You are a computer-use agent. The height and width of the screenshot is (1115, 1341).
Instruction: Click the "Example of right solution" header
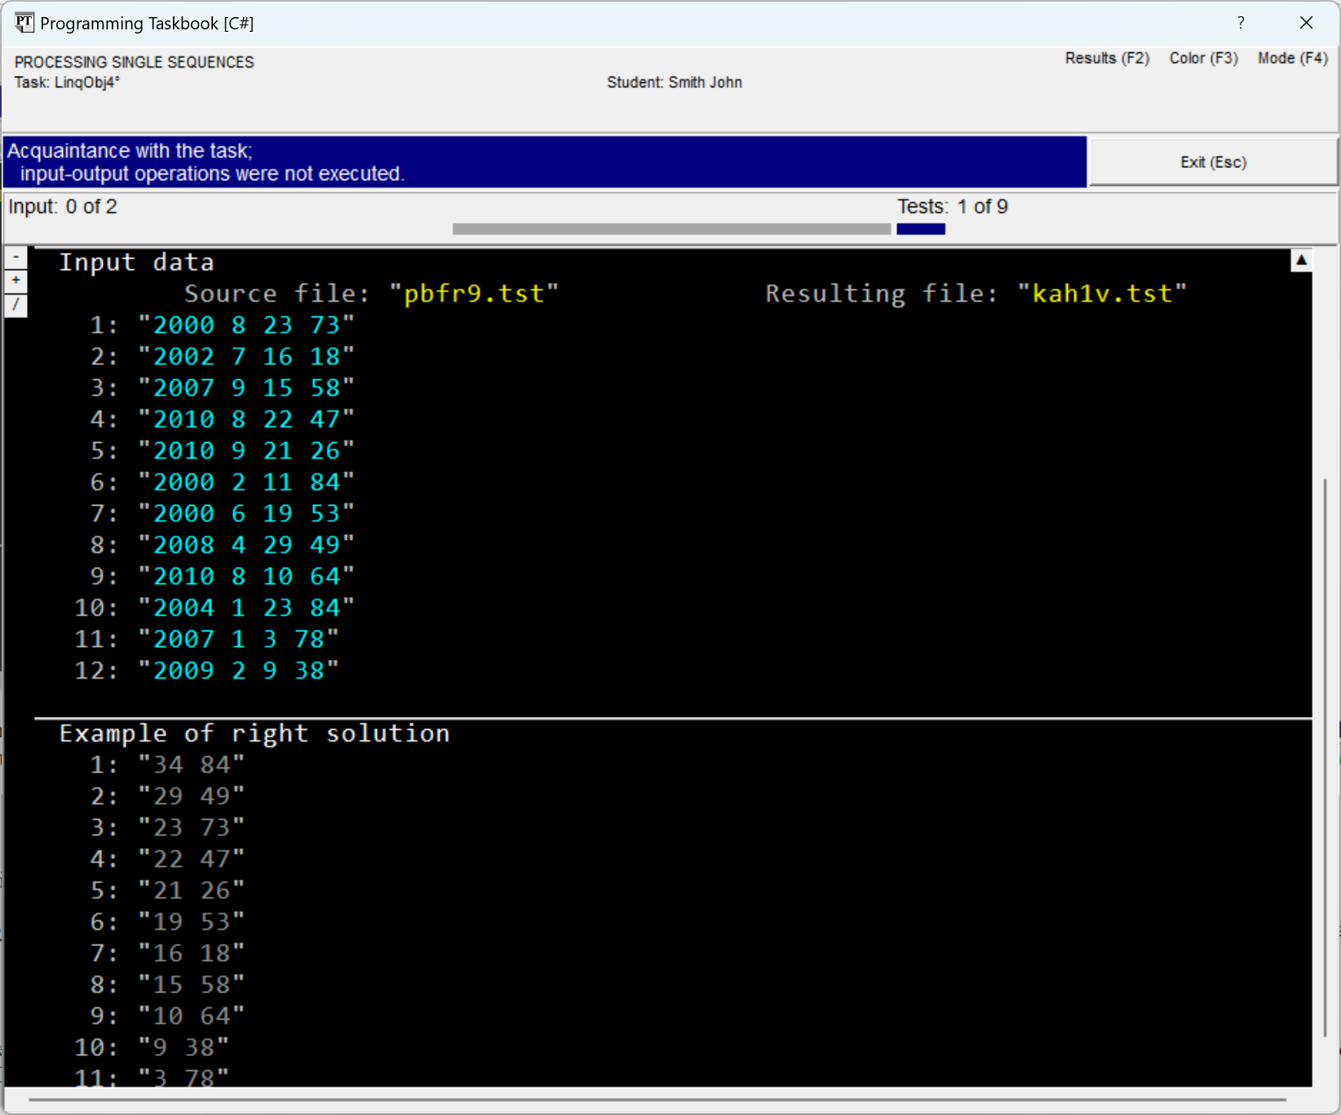pyautogui.click(x=254, y=733)
